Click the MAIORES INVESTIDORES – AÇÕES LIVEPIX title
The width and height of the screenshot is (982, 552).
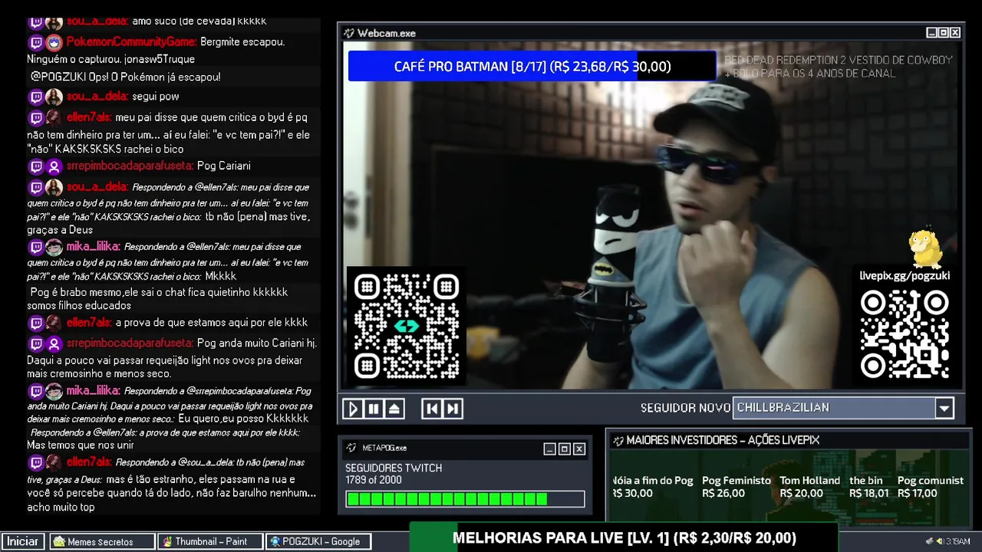[723, 440]
